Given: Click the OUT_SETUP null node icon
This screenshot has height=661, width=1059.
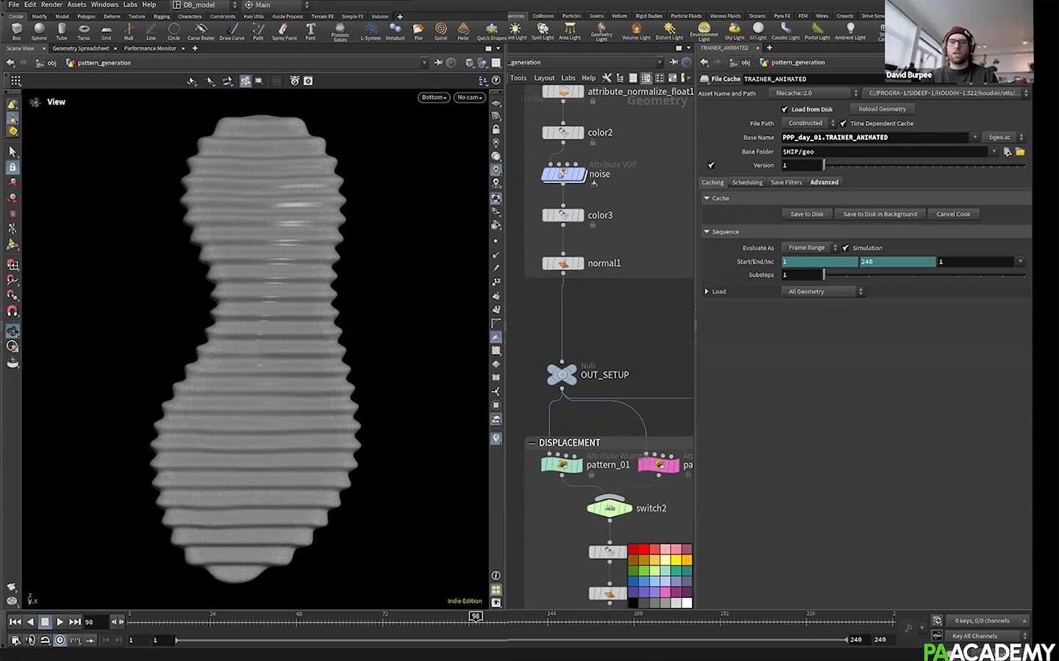Looking at the screenshot, I should 562,374.
